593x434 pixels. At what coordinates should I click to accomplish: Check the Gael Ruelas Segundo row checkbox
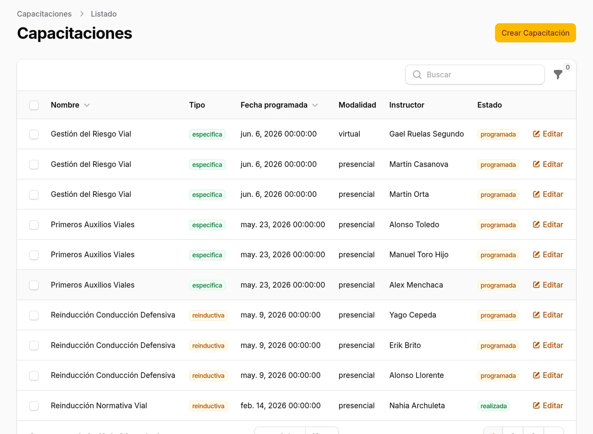[x=34, y=134]
